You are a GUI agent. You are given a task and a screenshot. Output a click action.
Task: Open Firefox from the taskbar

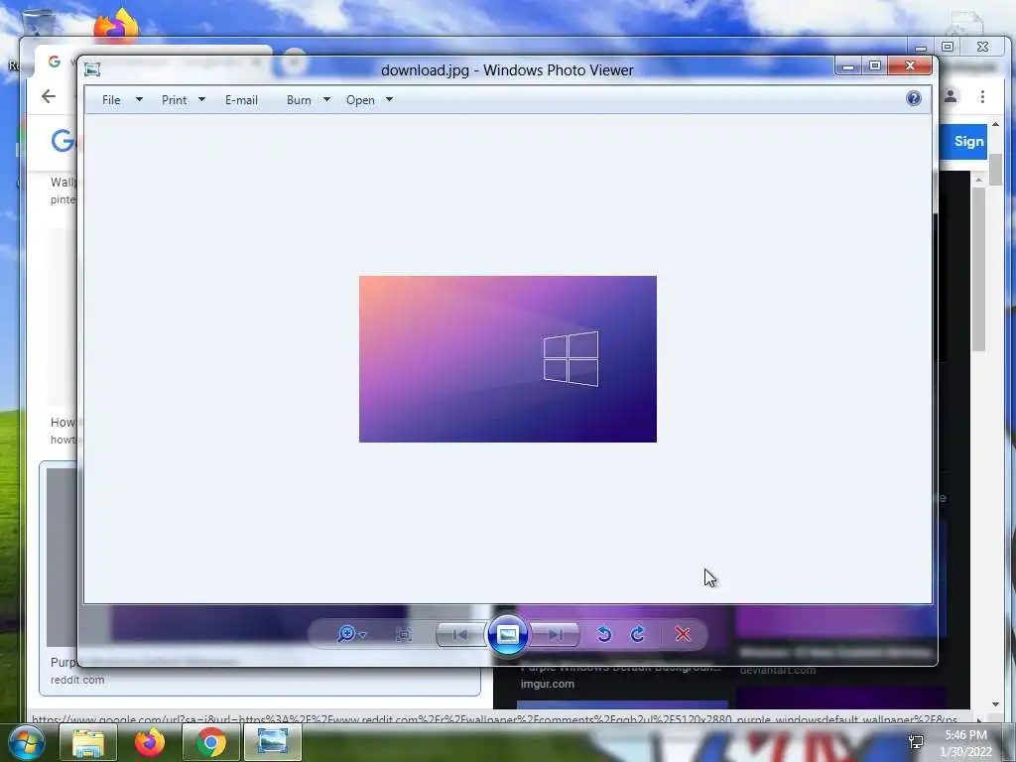[x=150, y=742]
